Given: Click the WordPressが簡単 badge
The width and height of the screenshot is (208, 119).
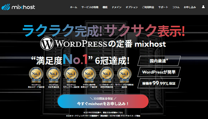Looking at the screenshot, I should [x=159, y=72].
